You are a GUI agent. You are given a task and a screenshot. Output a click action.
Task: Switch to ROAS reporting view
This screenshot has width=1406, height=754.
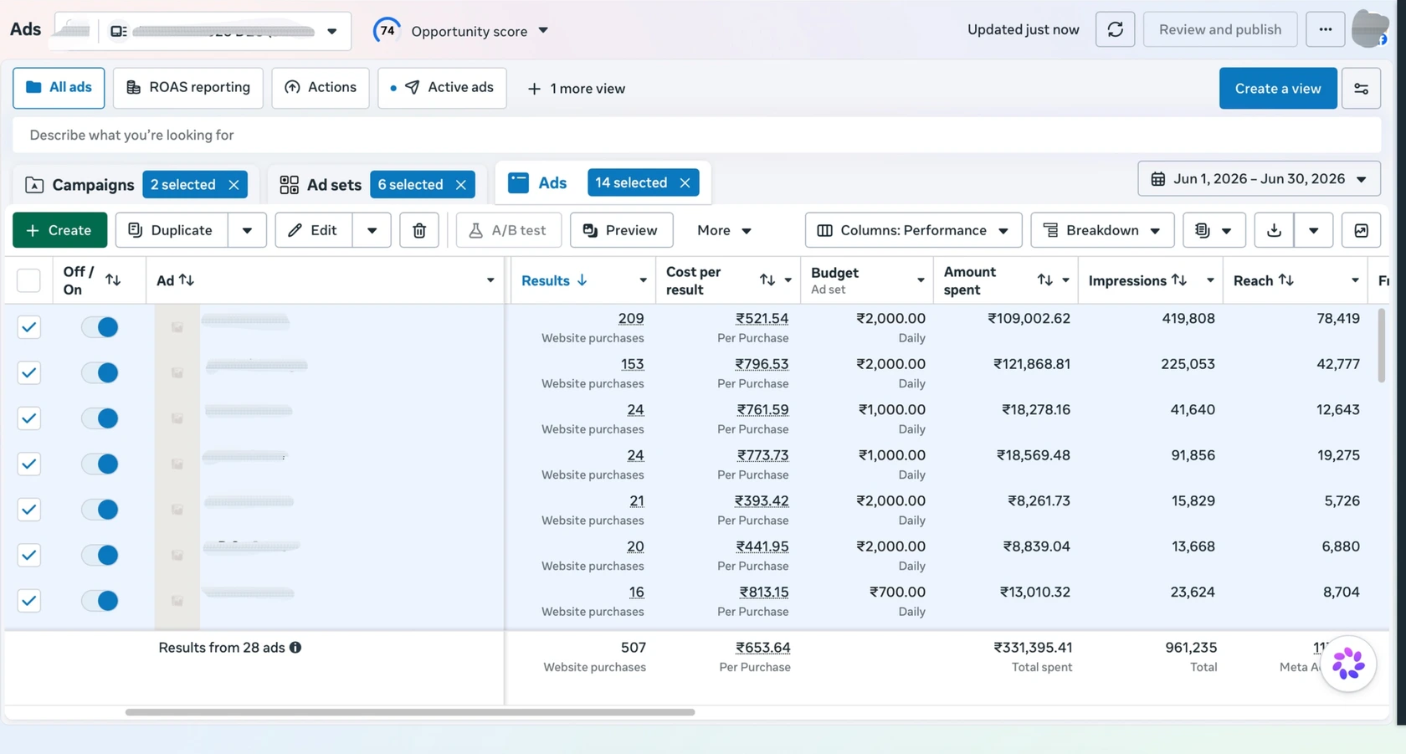click(x=187, y=88)
